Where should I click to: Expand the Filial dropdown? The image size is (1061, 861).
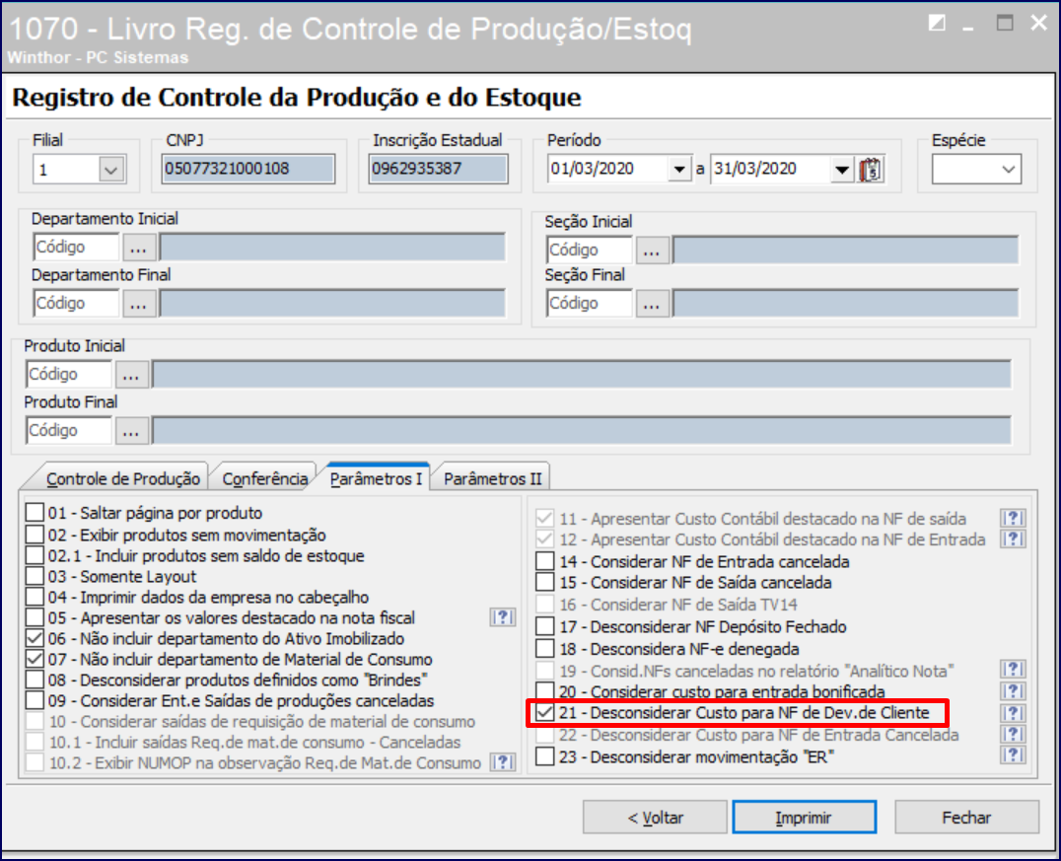click(111, 170)
